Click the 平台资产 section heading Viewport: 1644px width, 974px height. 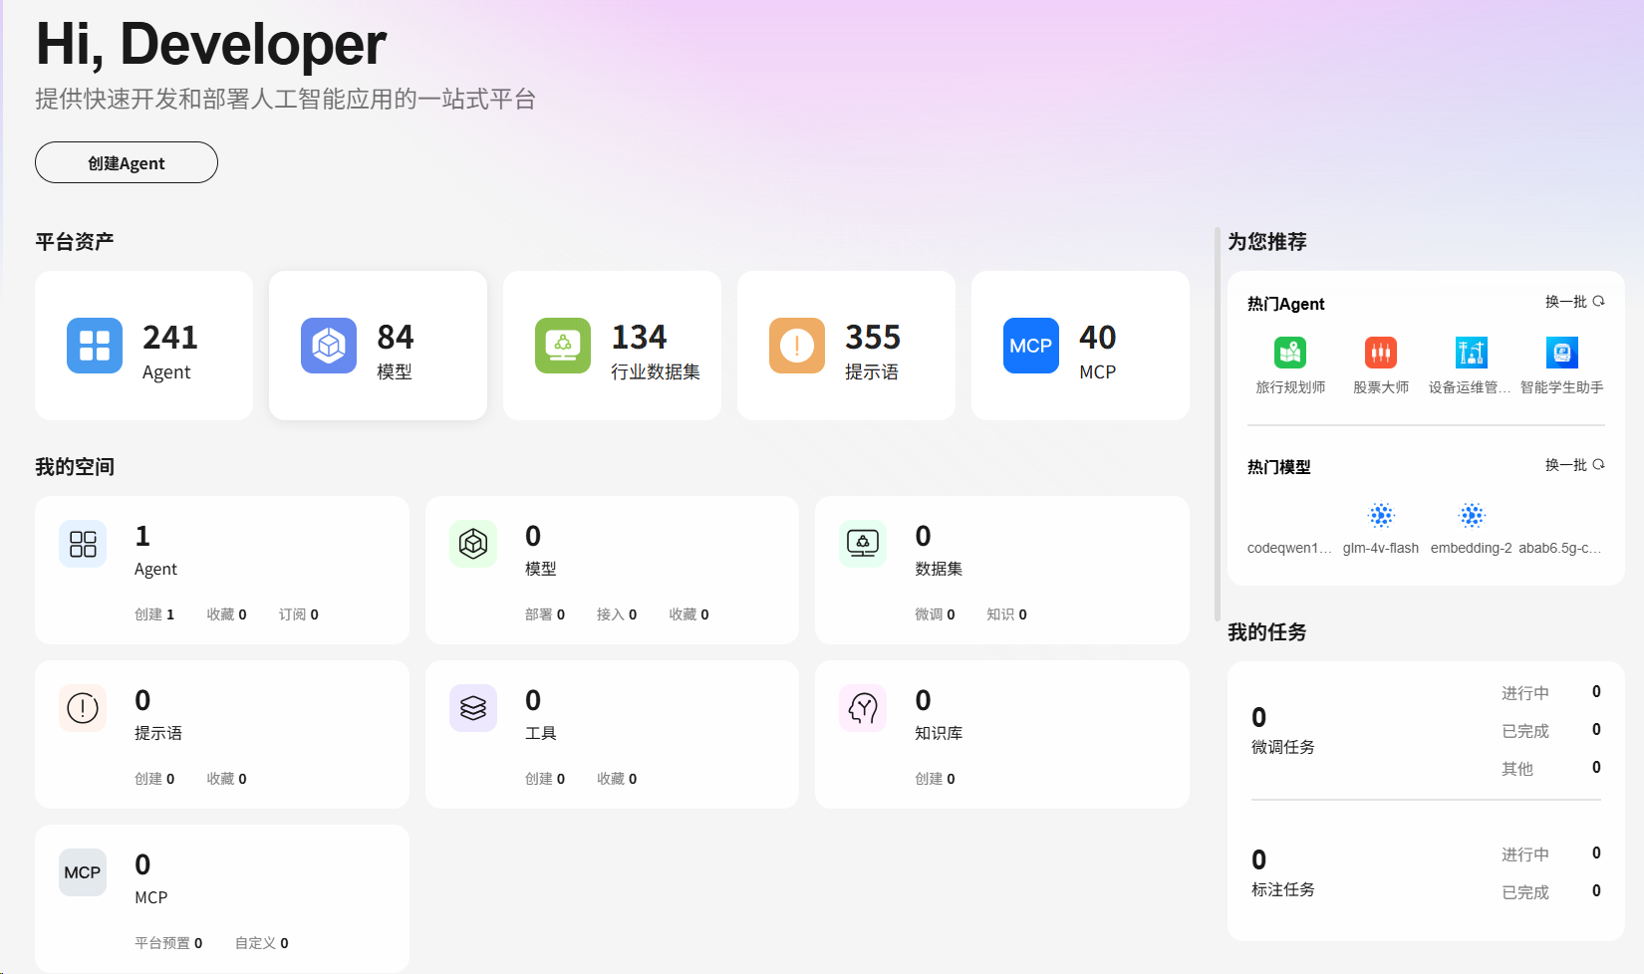pyautogui.click(x=75, y=241)
